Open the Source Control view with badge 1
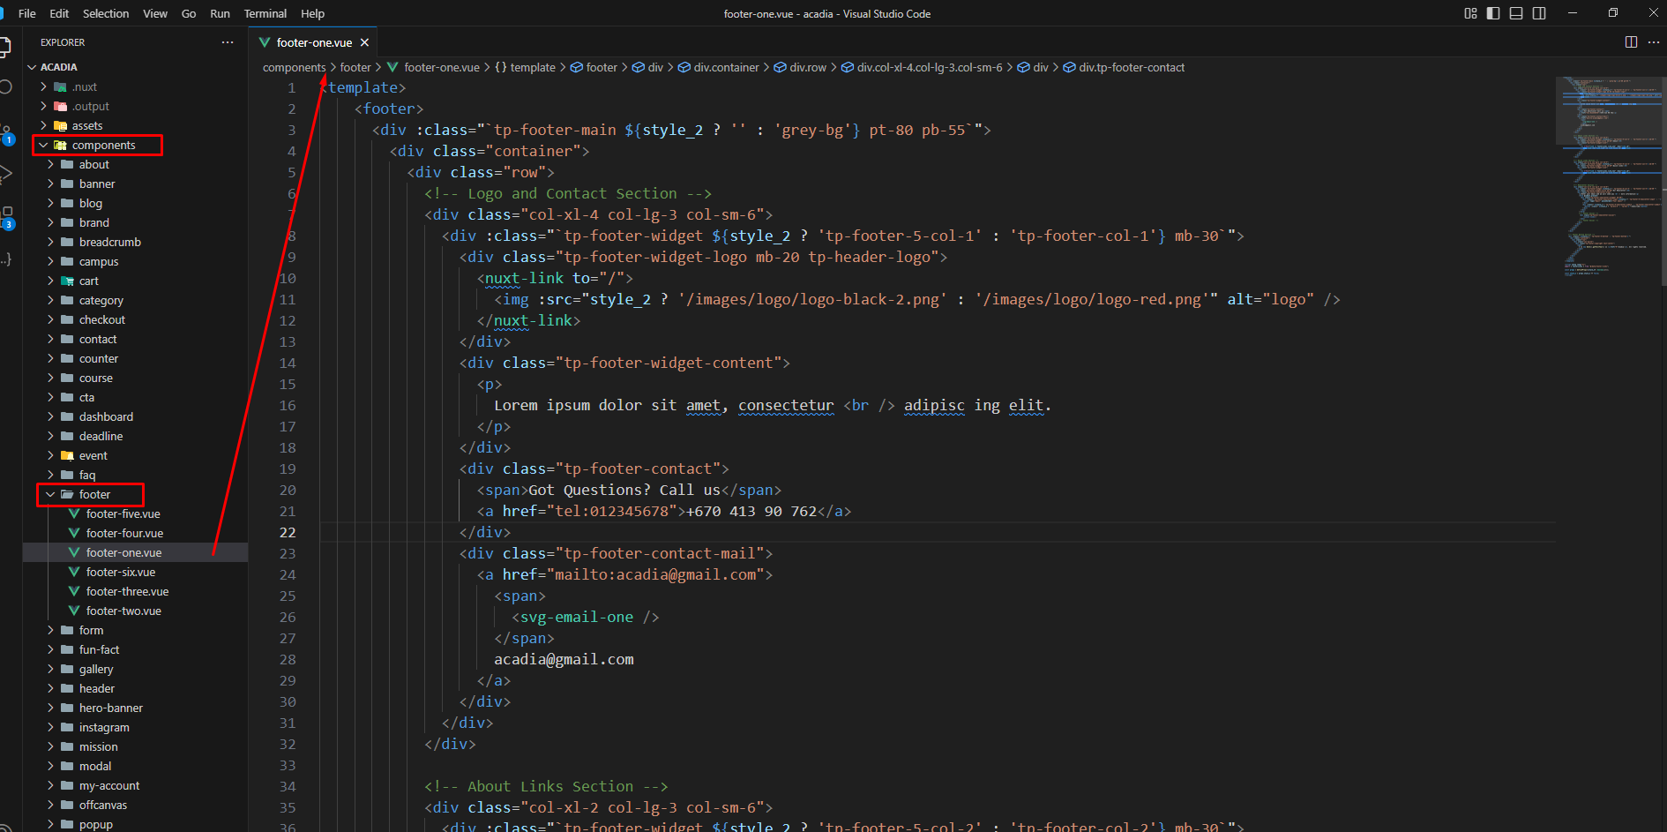The height and width of the screenshot is (832, 1667). (x=6, y=135)
